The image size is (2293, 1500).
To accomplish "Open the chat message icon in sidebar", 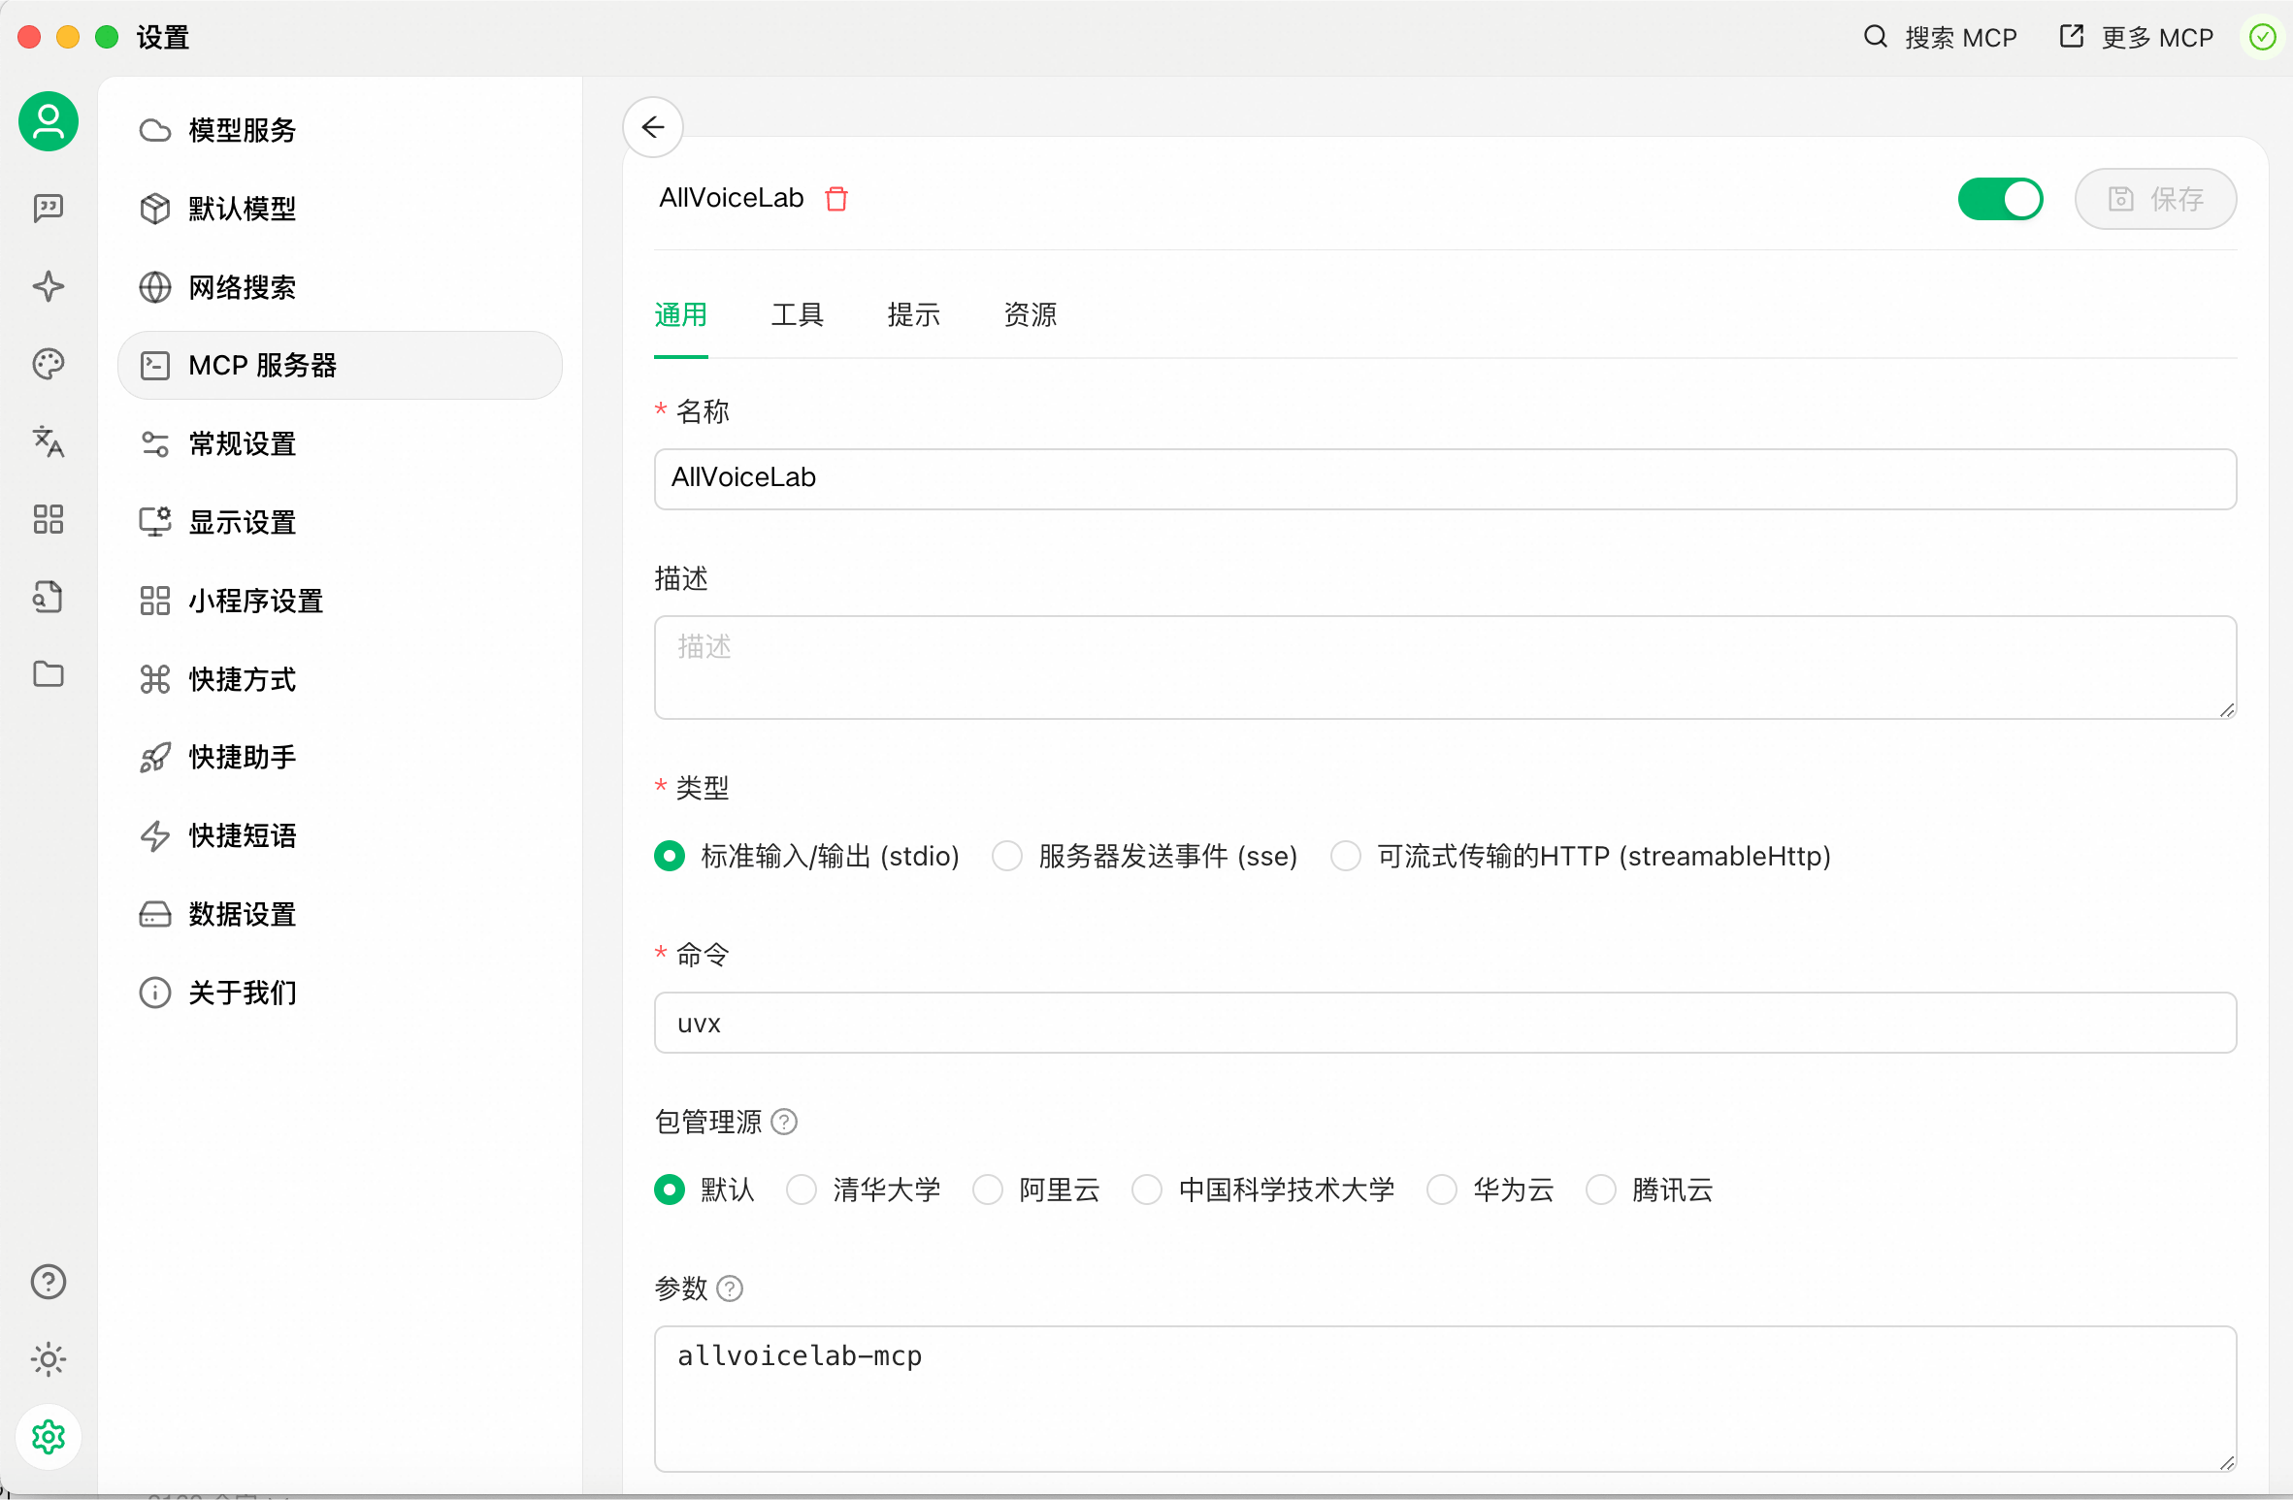I will [48, 208].
